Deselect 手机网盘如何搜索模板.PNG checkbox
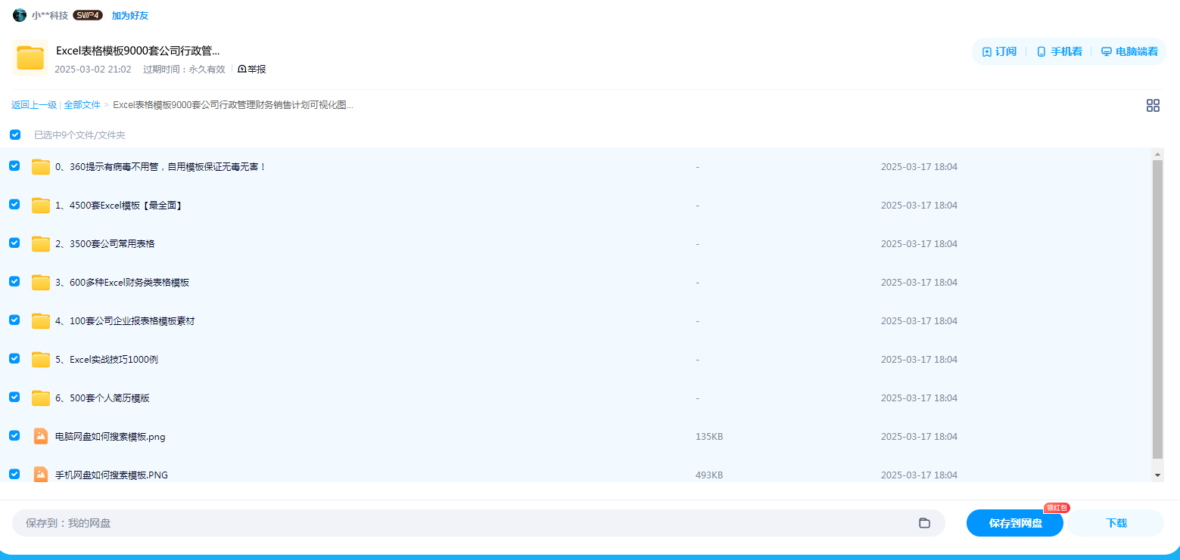1180x560 pixels. (14, 474)
